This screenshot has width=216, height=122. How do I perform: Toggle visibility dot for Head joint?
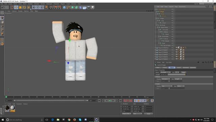172,43
